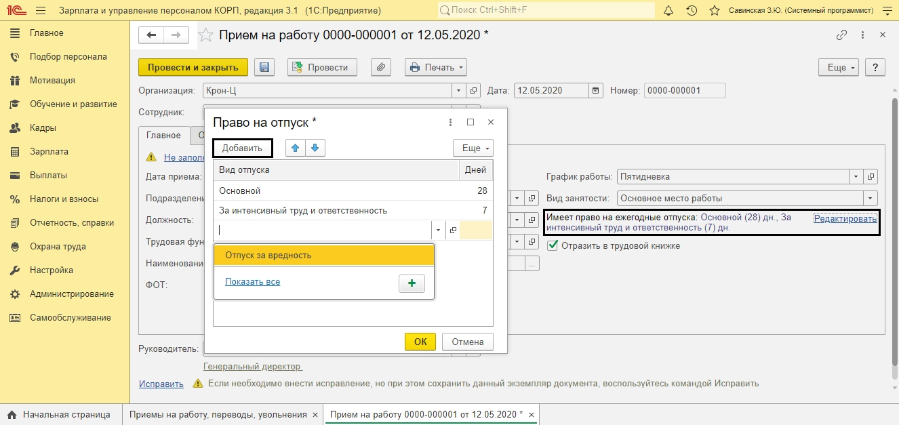Click the Номер input field
899x425 pixels.
685,90
